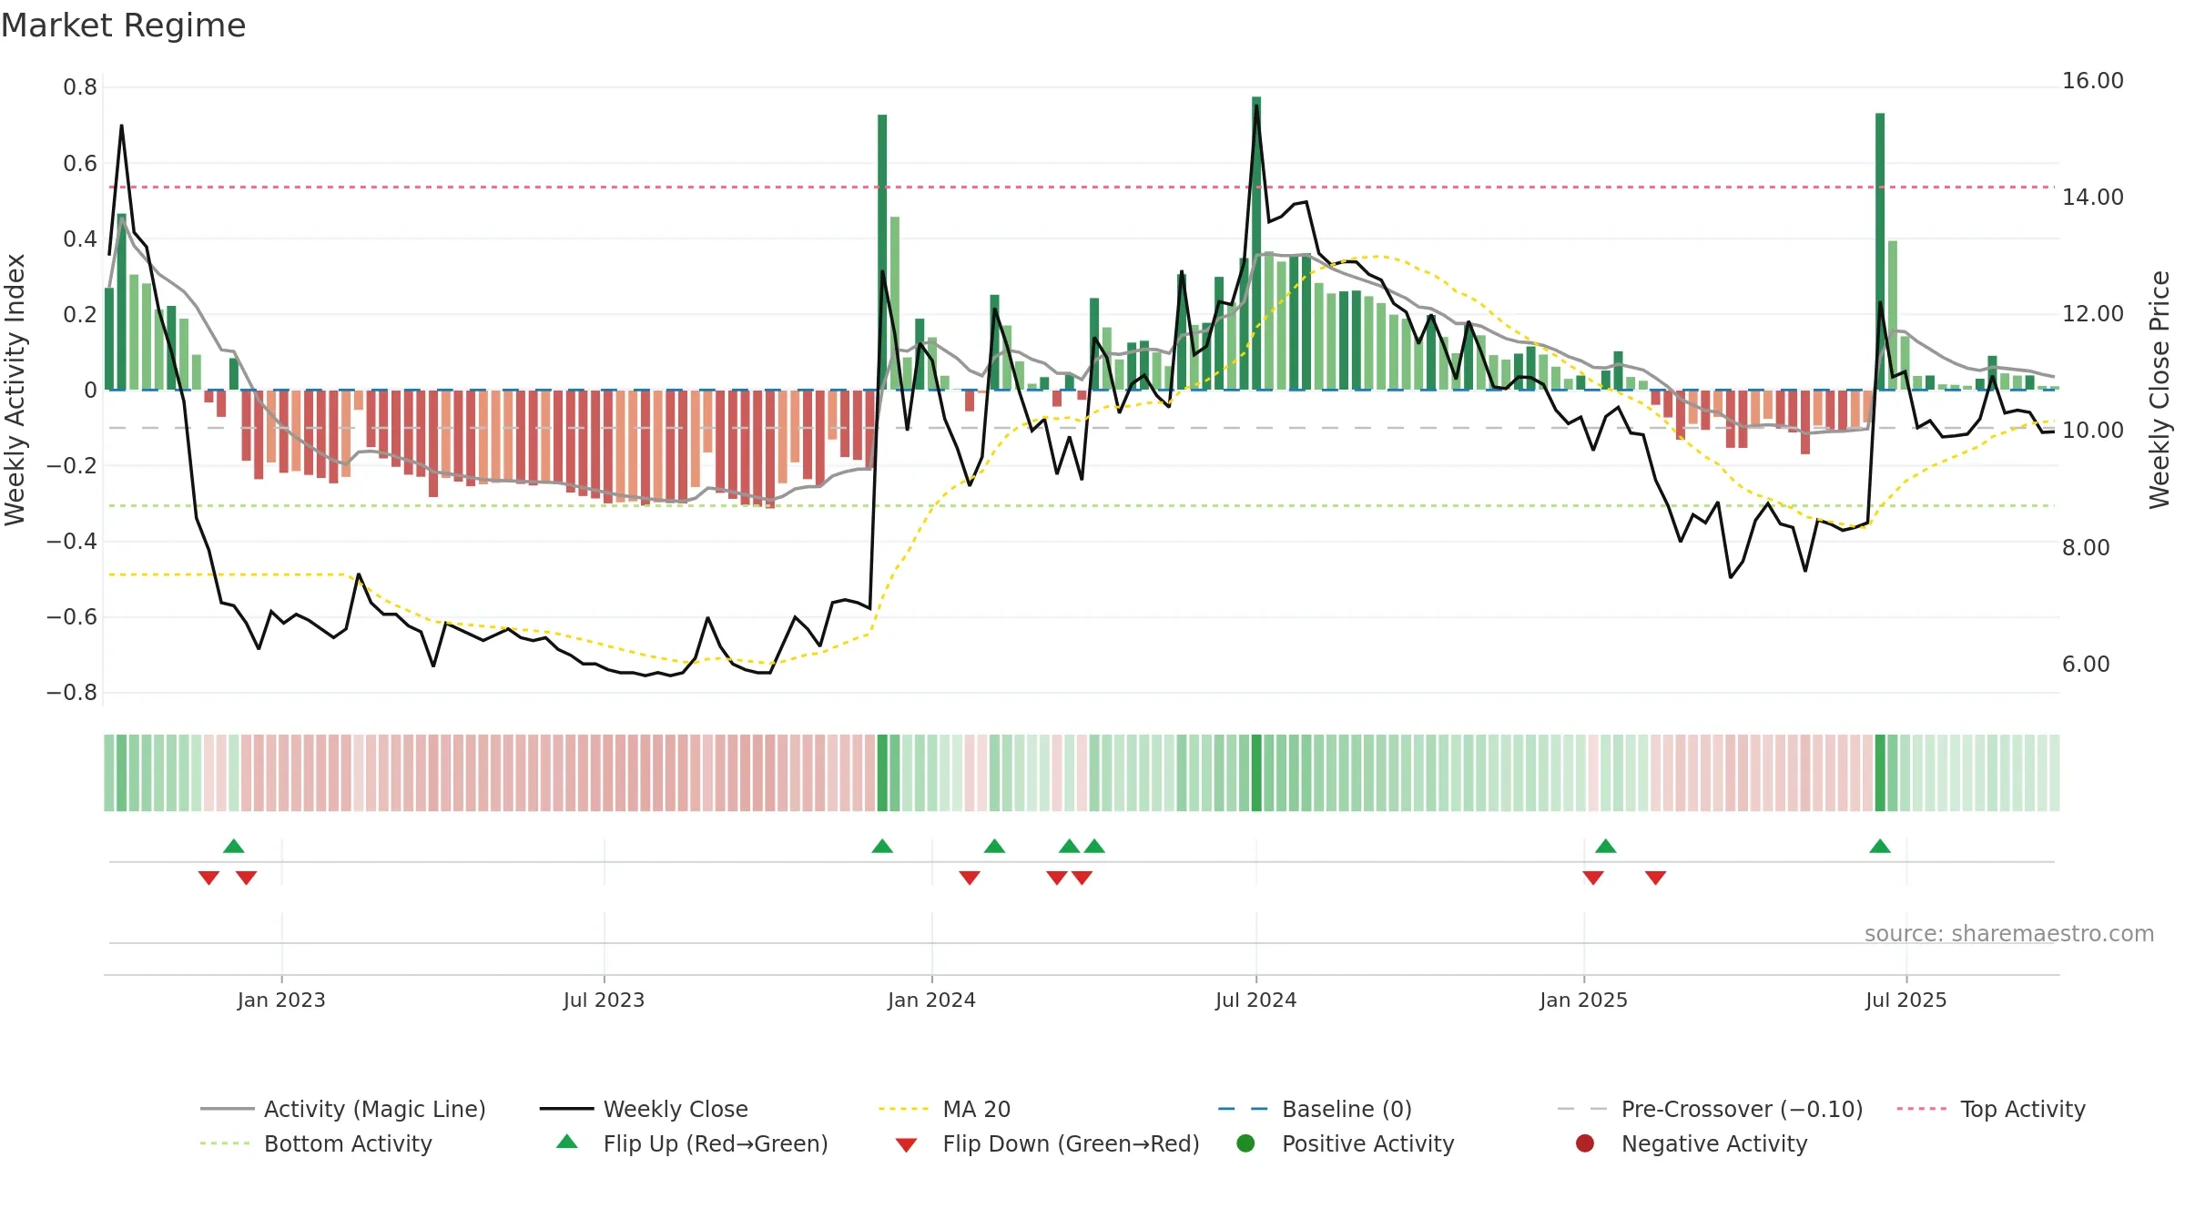Click the source: sharemaestro.com text
The width and height of the screenshot is (2185, 1229).
pyautogui.click(x=2009, y=934)
